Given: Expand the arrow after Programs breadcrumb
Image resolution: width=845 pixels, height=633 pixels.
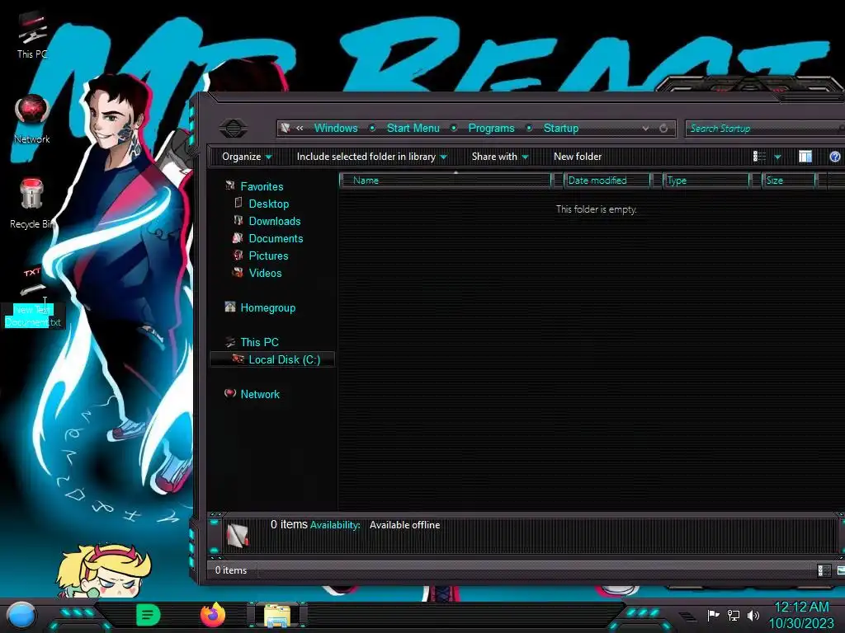Looking at the screenshot, I should click(x=529, y=128).
